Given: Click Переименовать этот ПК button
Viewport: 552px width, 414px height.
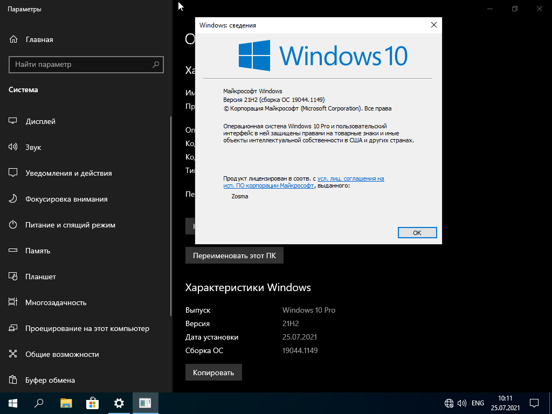Looking at the screenshot, I should (x=234, y=256).
